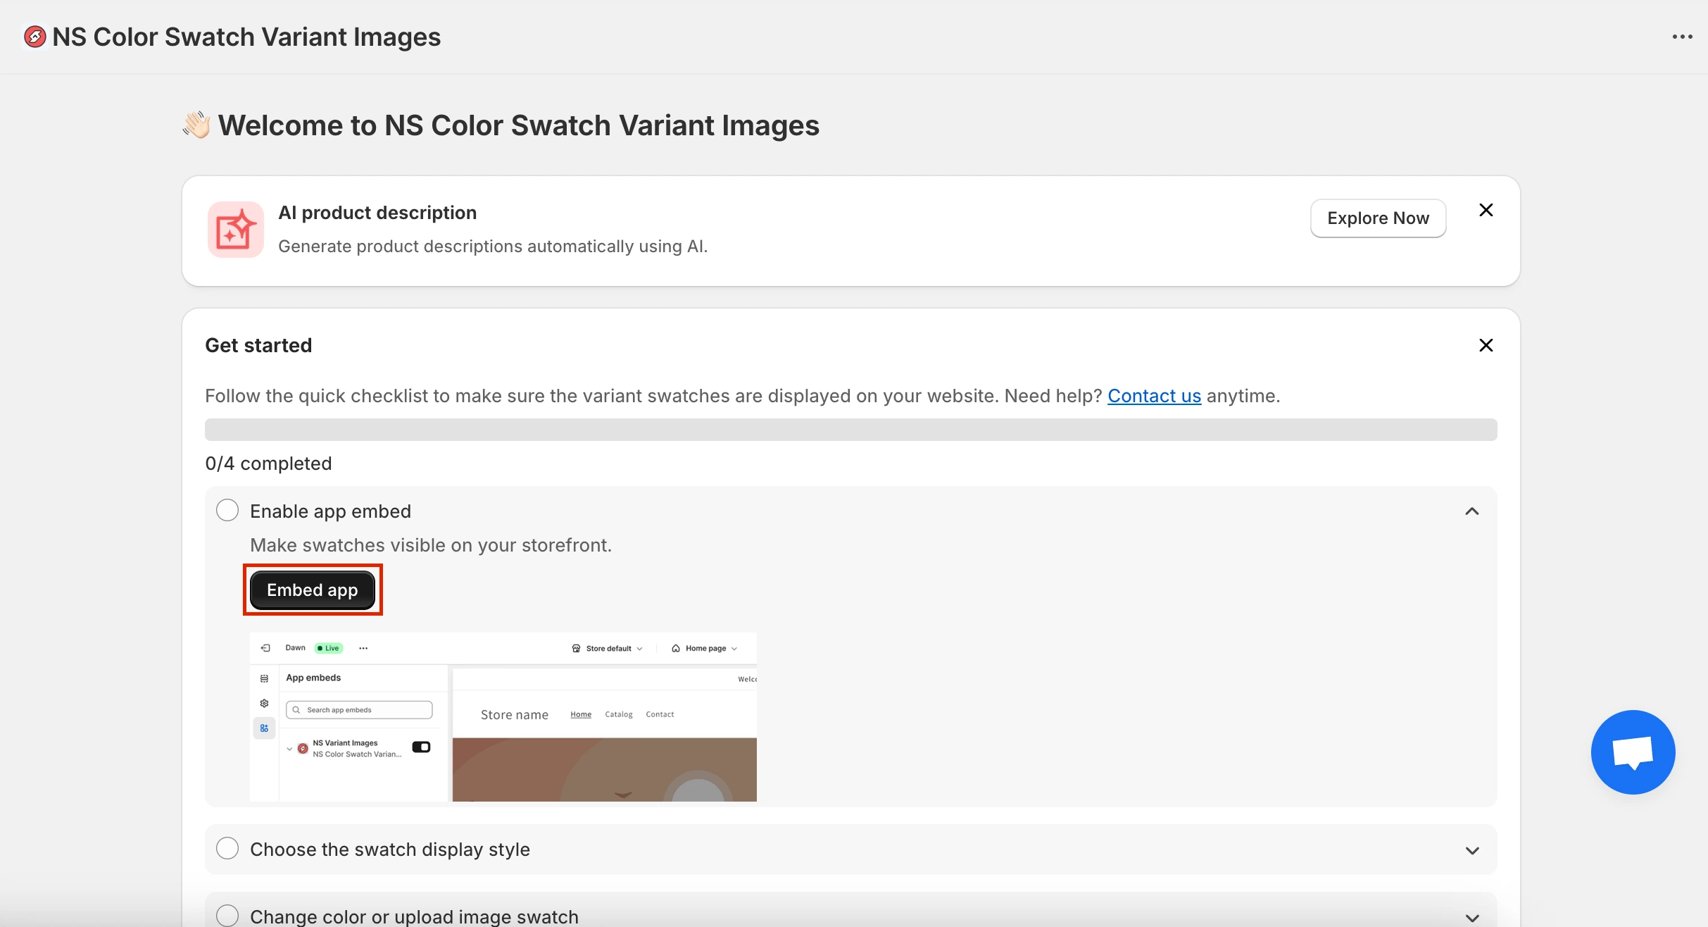Mark Enable app embed step complete
Viewport: 1708px width, 927px height.
(x=227, y=511)
